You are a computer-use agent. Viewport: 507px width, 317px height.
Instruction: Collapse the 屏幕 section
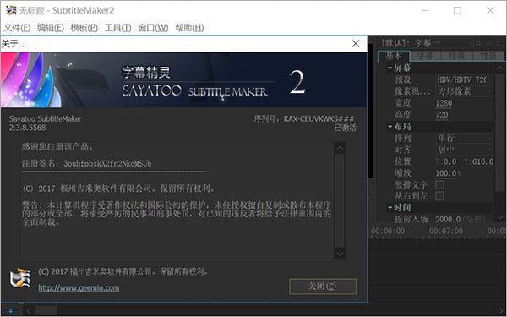[x=390, y=68]
